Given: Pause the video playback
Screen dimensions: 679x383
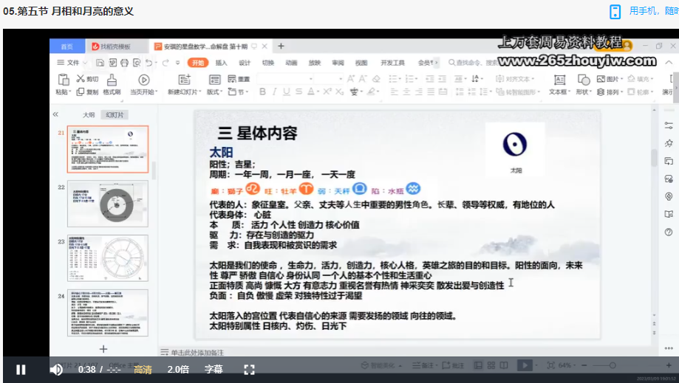Looking at the screenshot, I should click(21, 370).
